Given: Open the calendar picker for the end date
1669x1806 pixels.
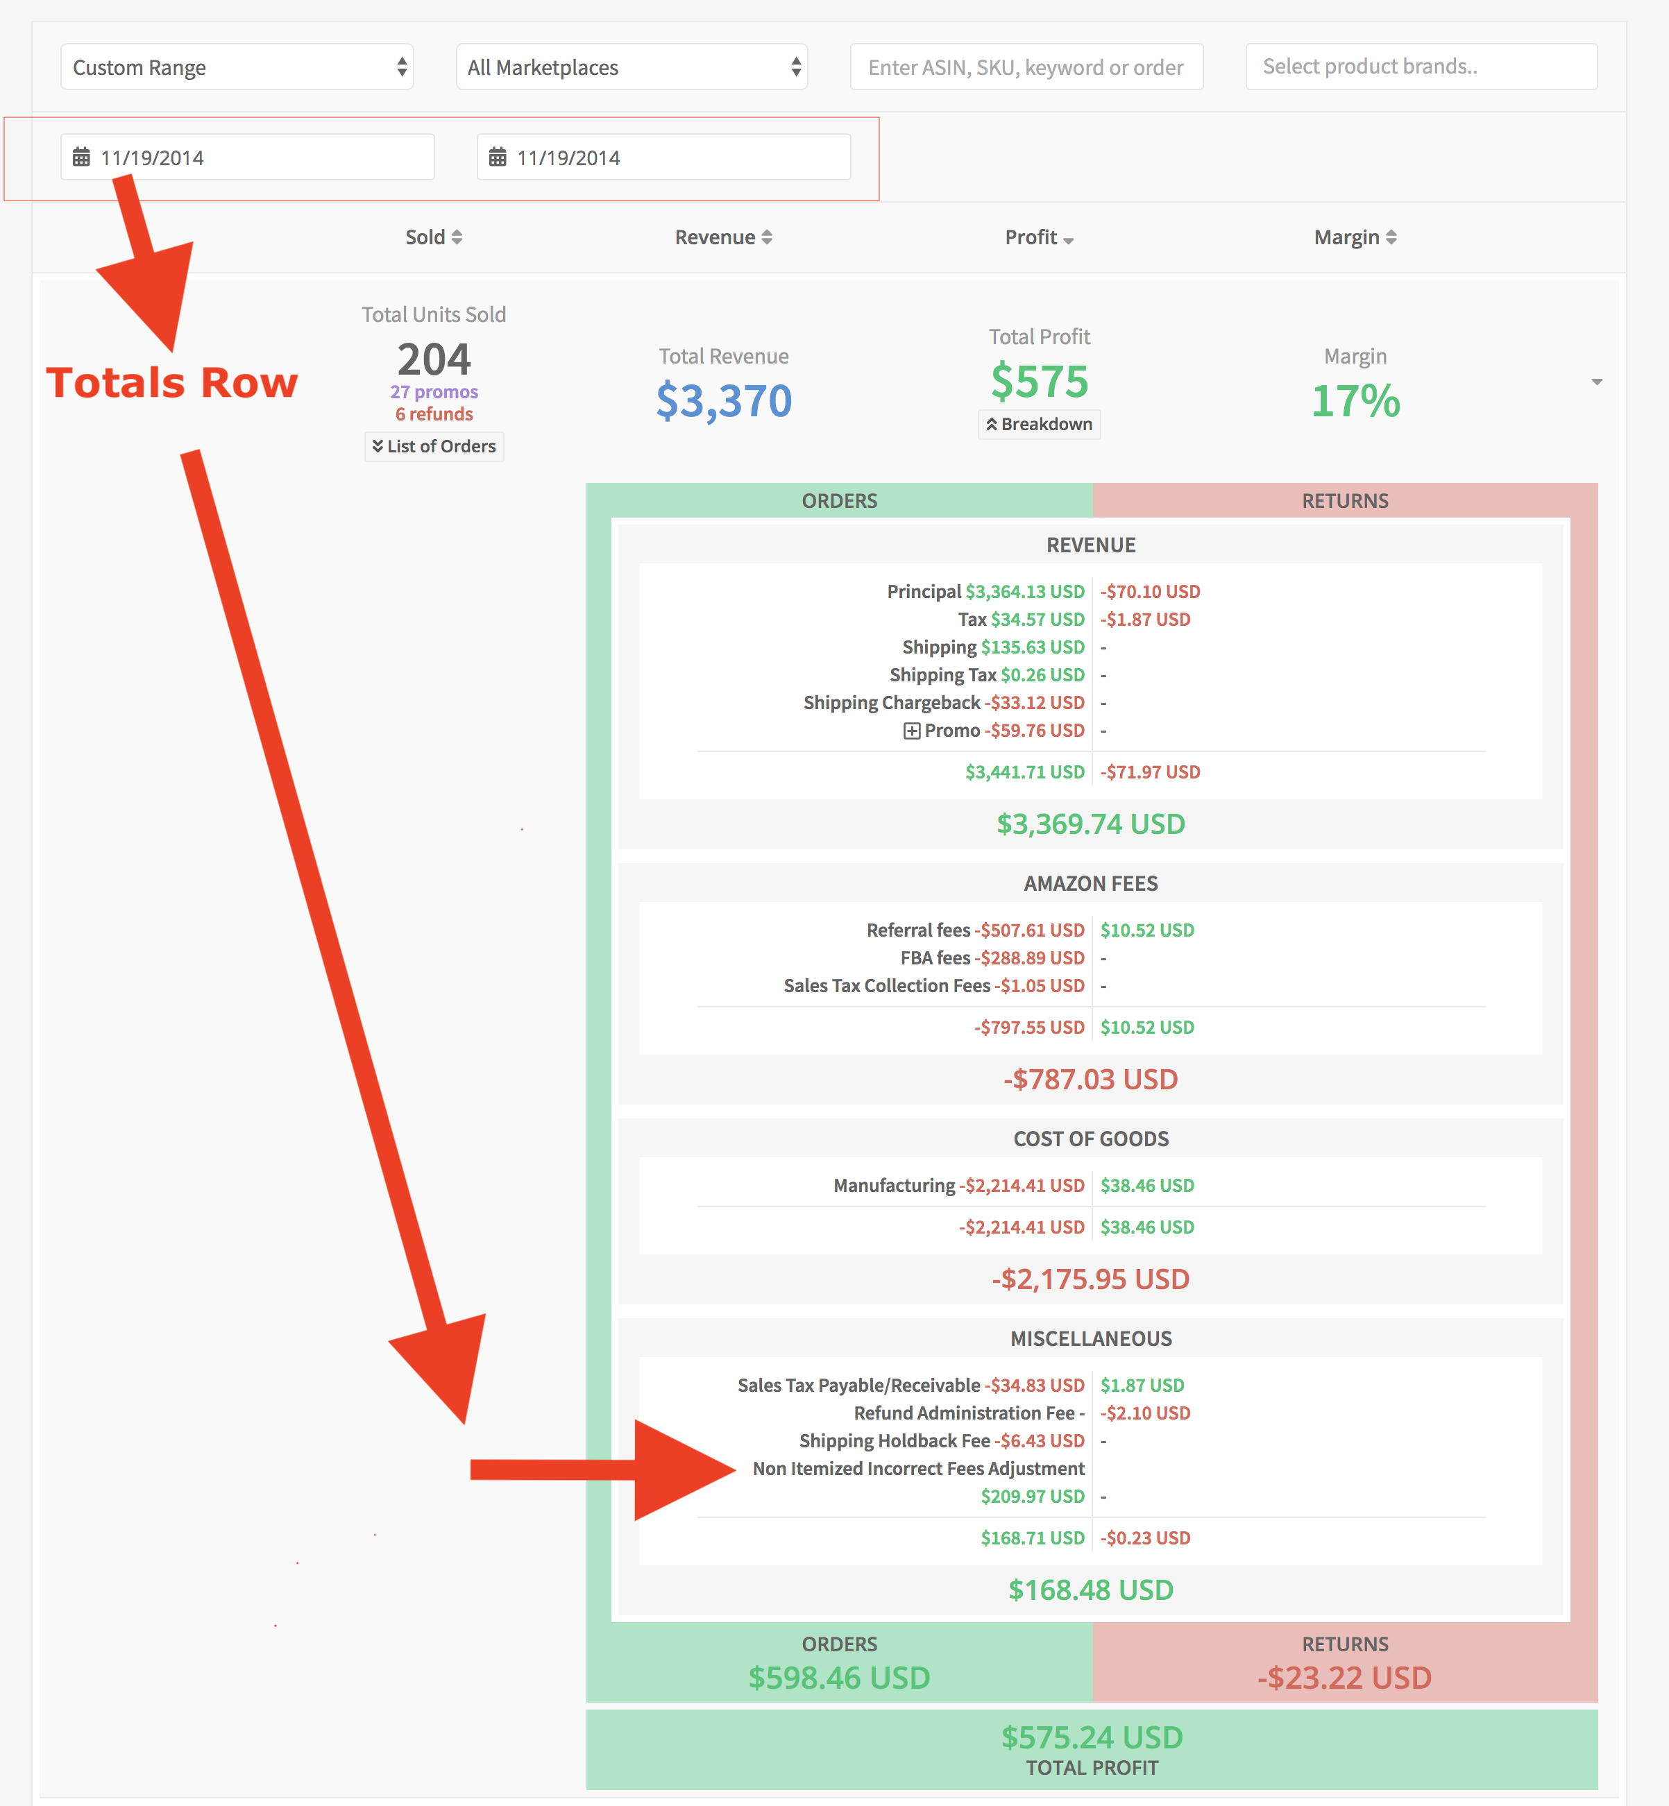Looking at the screenshot, I should [498, 156].
